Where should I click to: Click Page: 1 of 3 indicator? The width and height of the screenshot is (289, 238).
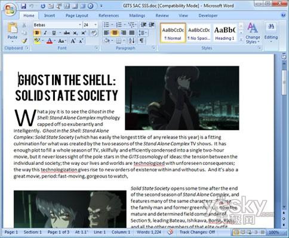coord(59,232)
